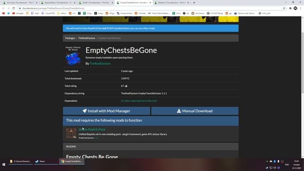Click the address bar URL field
The height and width of the screenshot is (171, 304).
pos(151,9)
